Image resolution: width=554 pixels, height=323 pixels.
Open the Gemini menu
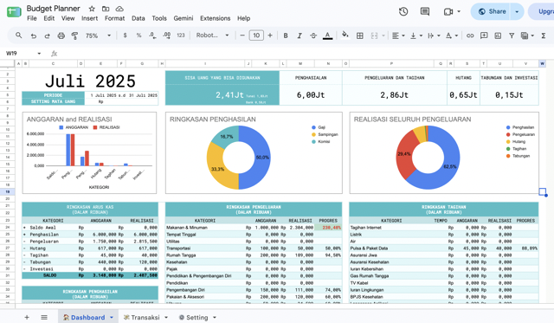184,18
